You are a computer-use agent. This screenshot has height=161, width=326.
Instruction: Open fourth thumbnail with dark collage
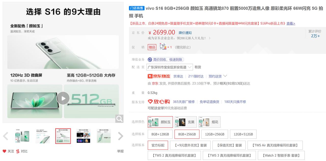coord(83,136)
